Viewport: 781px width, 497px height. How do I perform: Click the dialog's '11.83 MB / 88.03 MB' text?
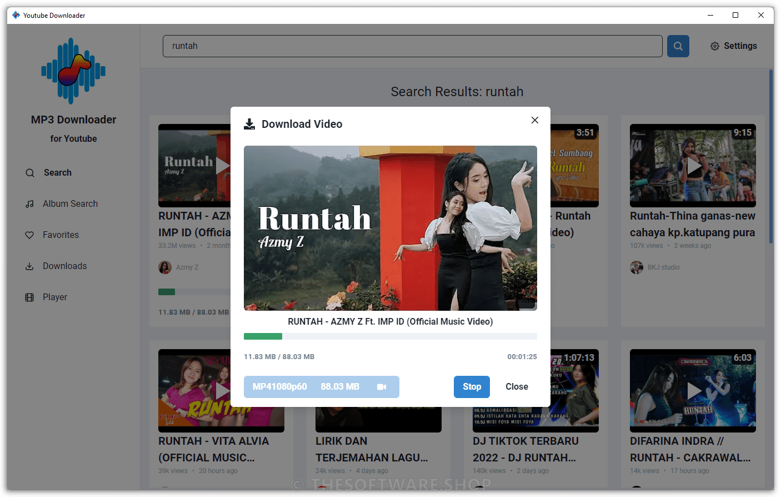coord(279,357)
